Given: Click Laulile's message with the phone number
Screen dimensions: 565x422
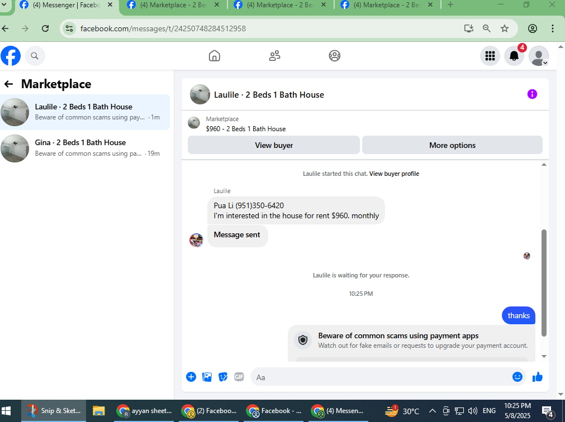Looking at the screenshot, I should (x=296, y=210).
